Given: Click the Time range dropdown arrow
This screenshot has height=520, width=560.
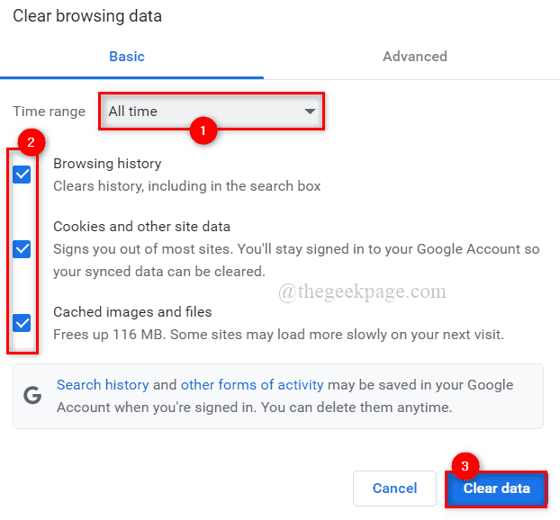Looking at the screenshot, I should pos(310,112).
